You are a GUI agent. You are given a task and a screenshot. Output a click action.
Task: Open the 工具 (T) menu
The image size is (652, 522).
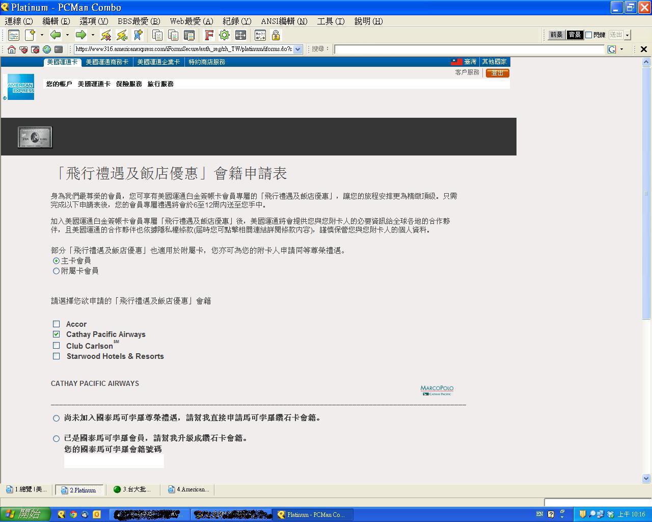click(331, 21)
